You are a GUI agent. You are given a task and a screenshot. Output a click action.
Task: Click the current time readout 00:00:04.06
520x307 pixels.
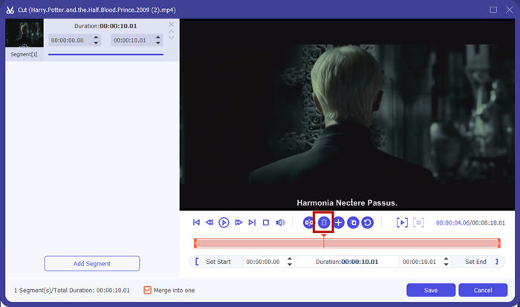click(452, 223)
